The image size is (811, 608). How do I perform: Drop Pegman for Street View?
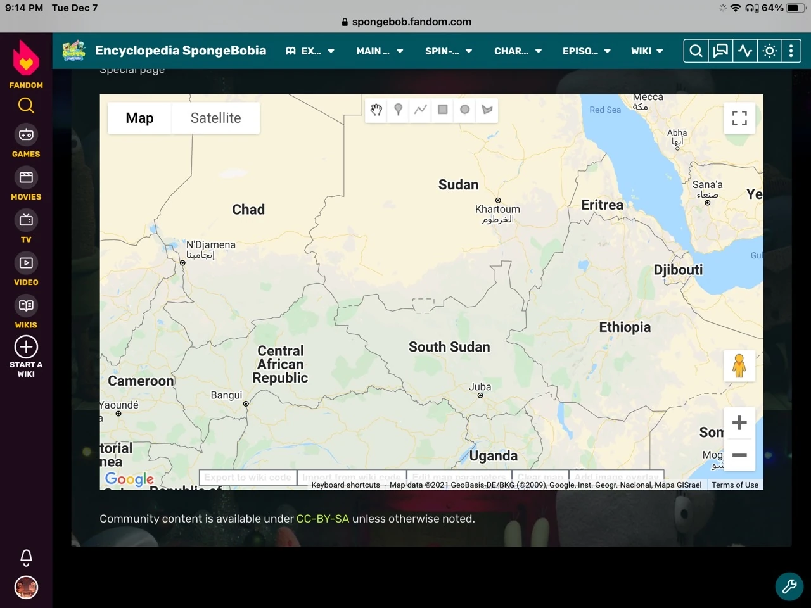[739, 365]
